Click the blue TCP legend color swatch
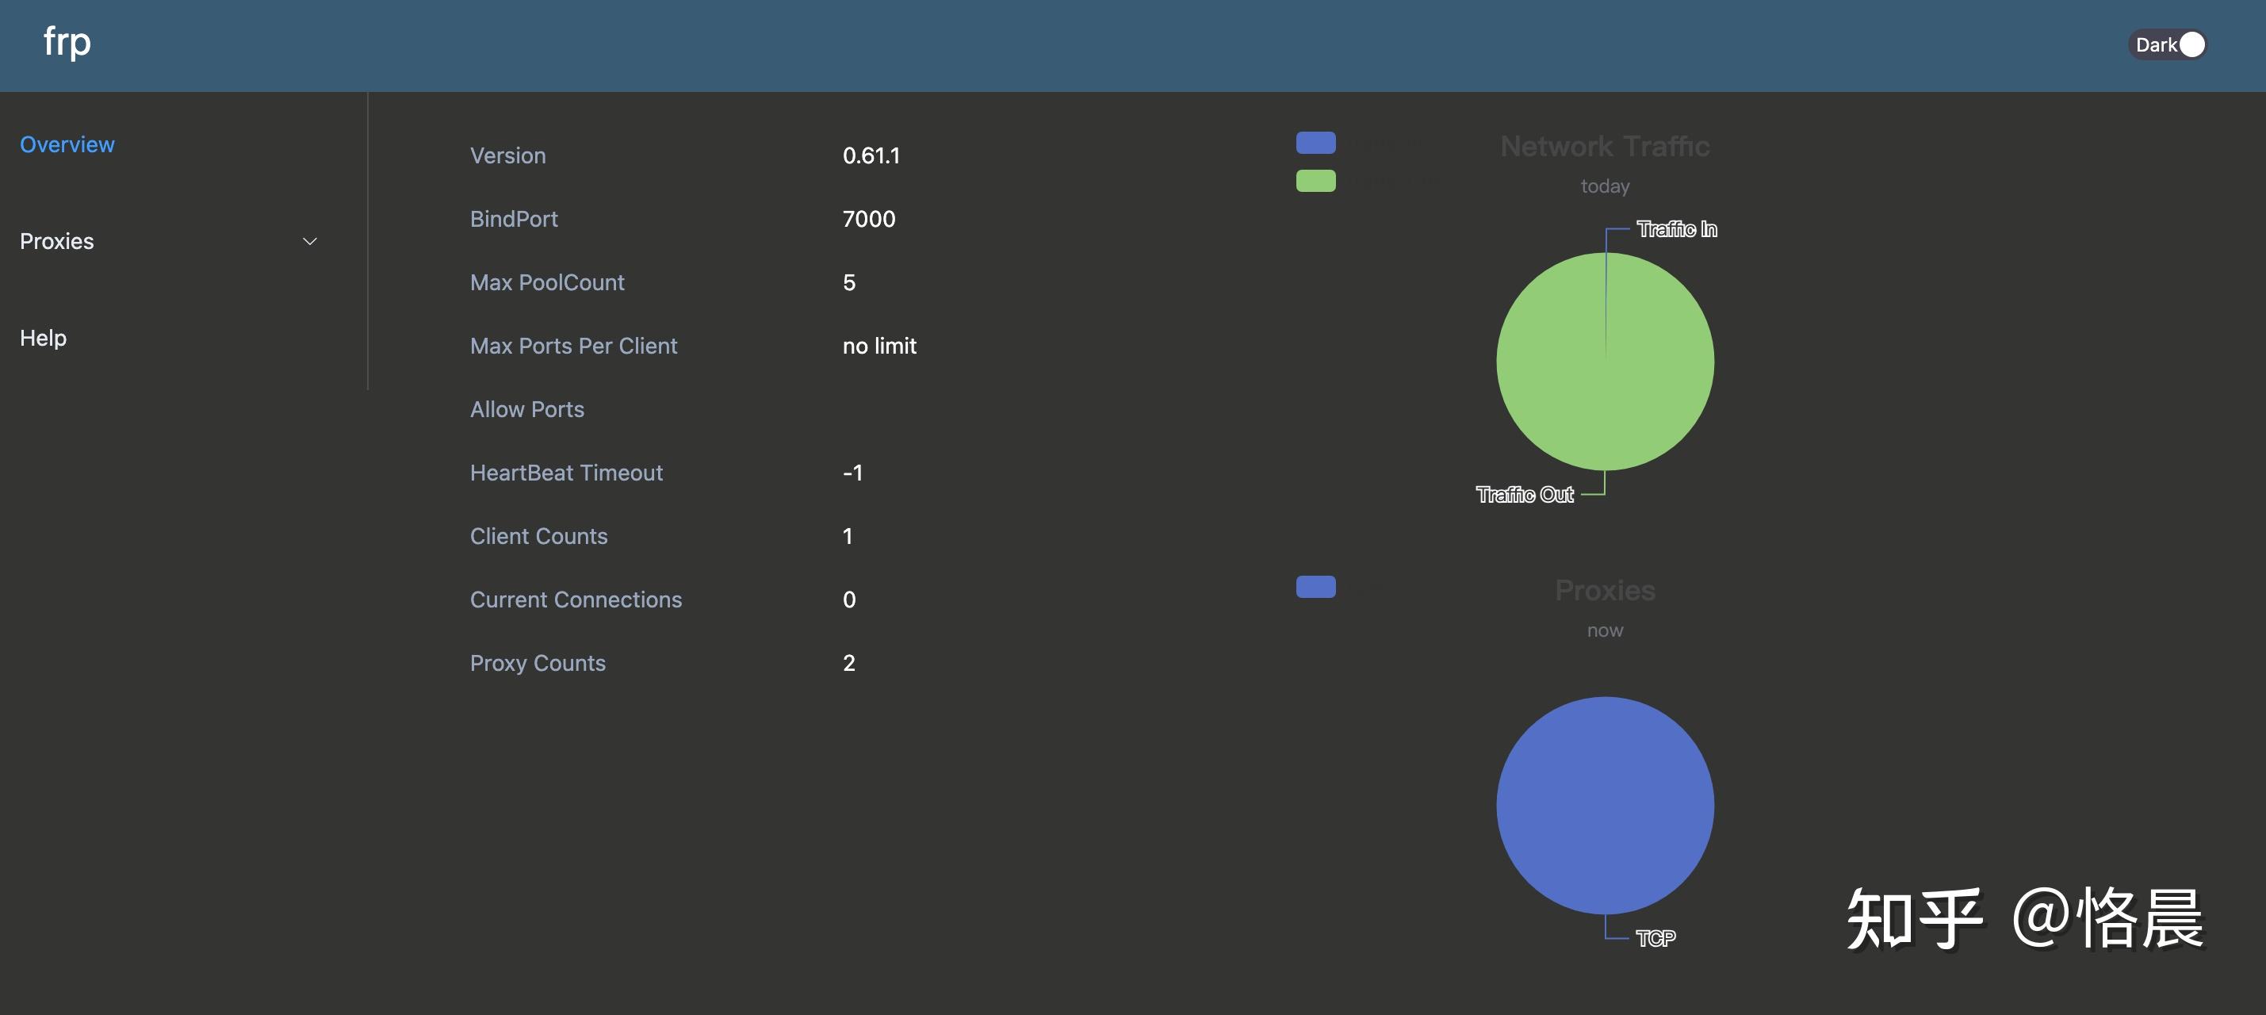 click(x=1315, y=586)
